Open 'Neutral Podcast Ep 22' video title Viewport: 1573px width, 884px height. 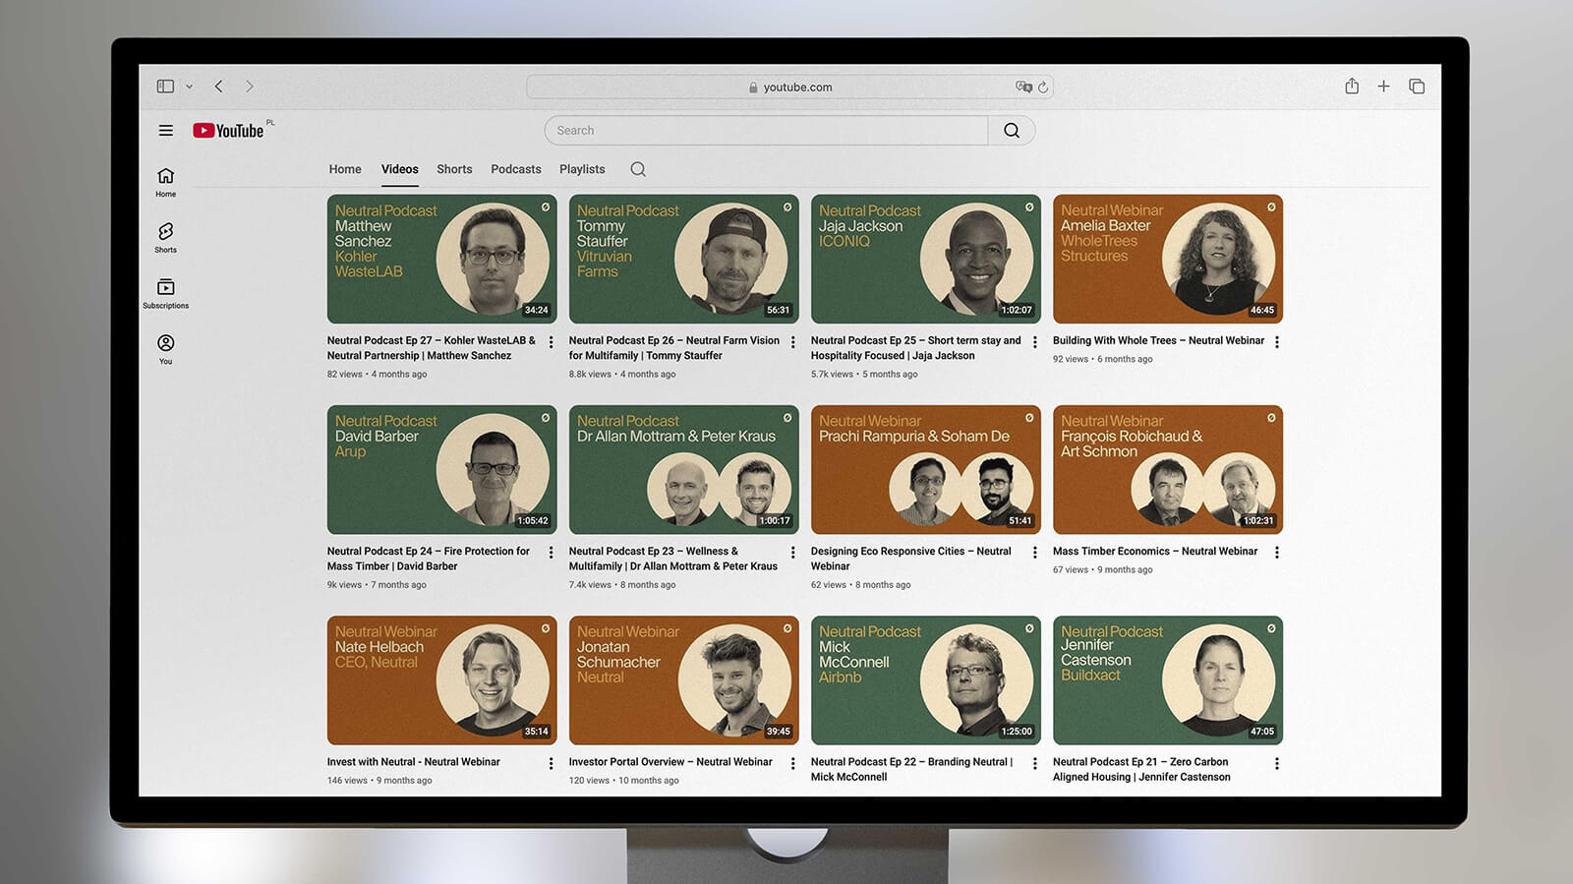[911, 769]
